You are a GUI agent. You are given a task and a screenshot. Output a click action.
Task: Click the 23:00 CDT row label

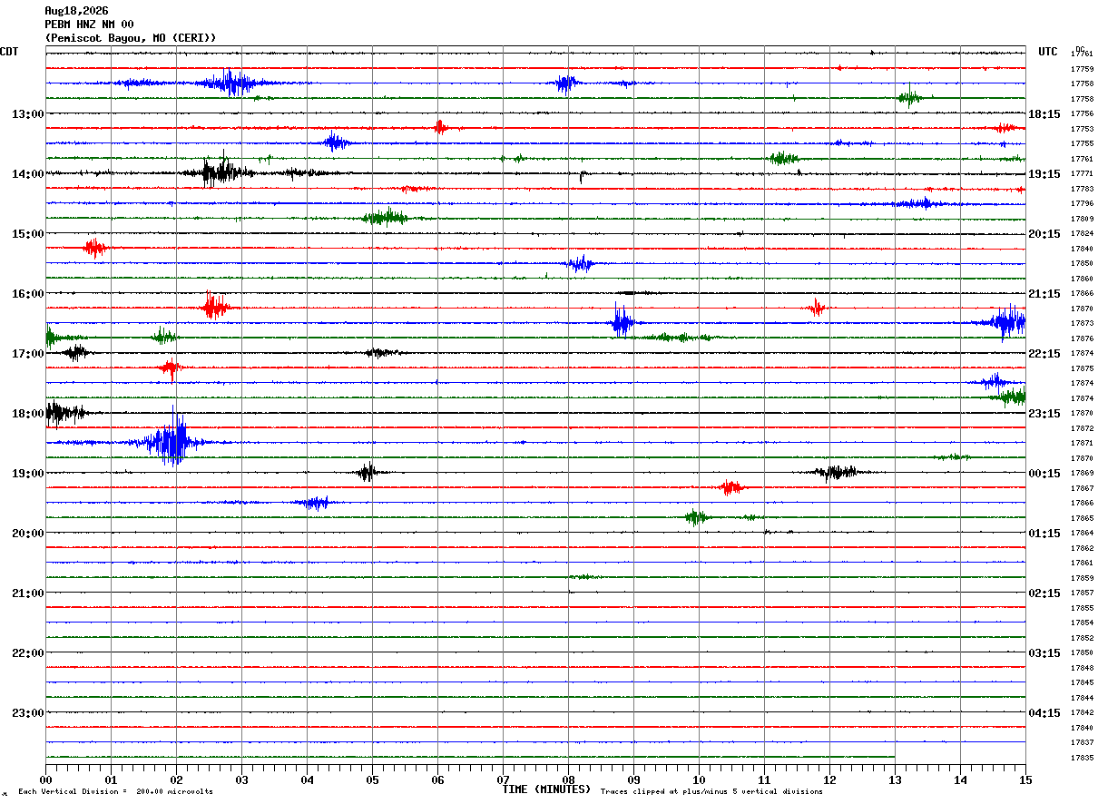pyautogui.click(x=27, y=713)
